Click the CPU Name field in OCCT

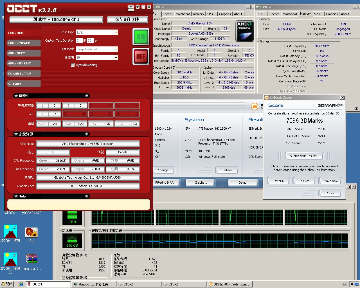tap(88, 144)
